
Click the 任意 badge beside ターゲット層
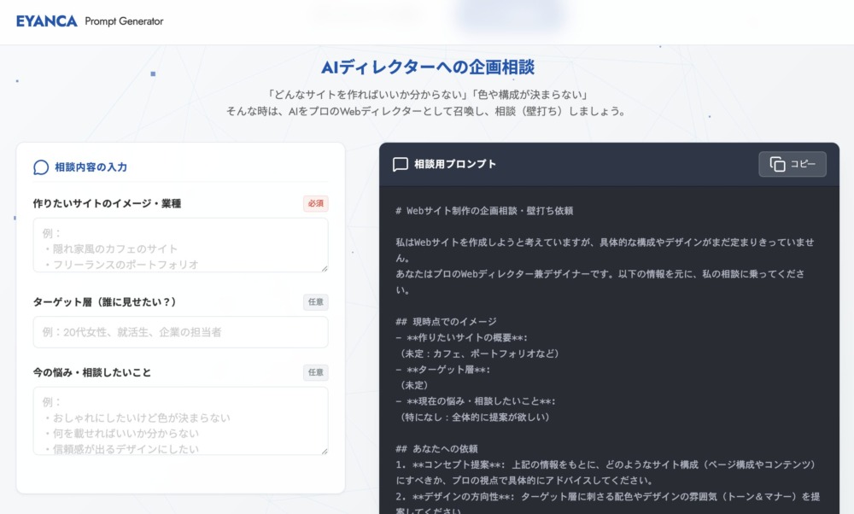pos(315,301)
